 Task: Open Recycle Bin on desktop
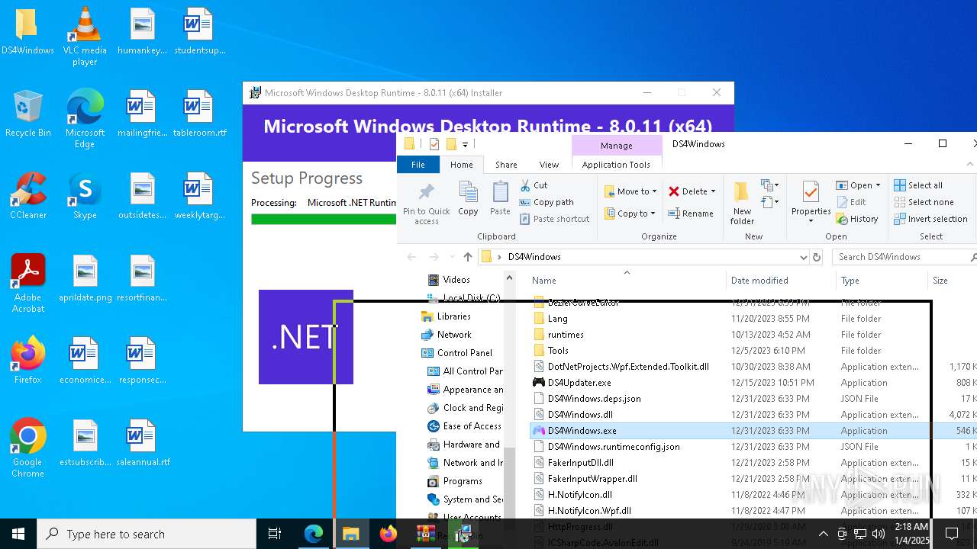[x=28, y=114]
